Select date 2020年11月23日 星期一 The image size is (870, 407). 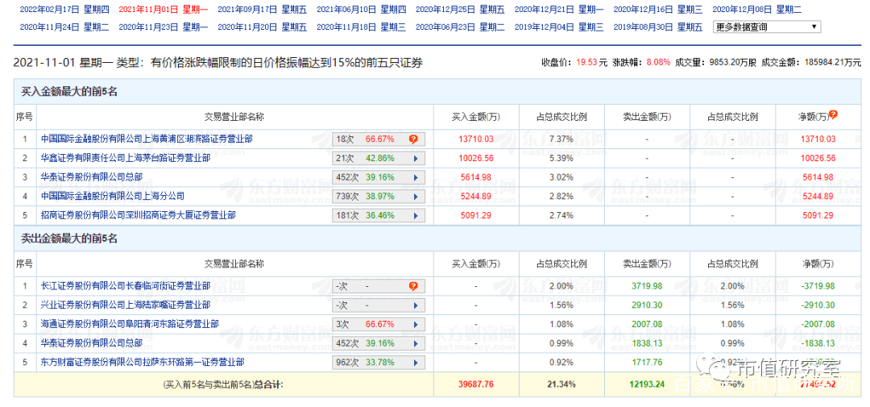(164, 27)
